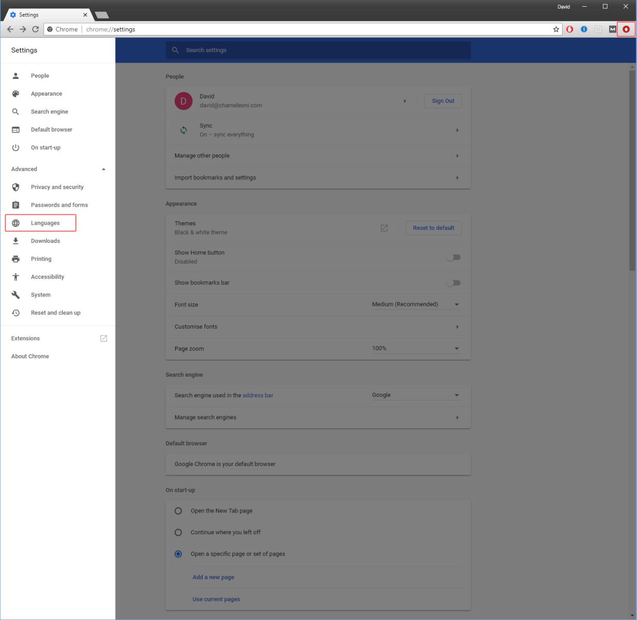637x620 pixels.
Task: Click the Search settings field
Action: tap(318, 50)
